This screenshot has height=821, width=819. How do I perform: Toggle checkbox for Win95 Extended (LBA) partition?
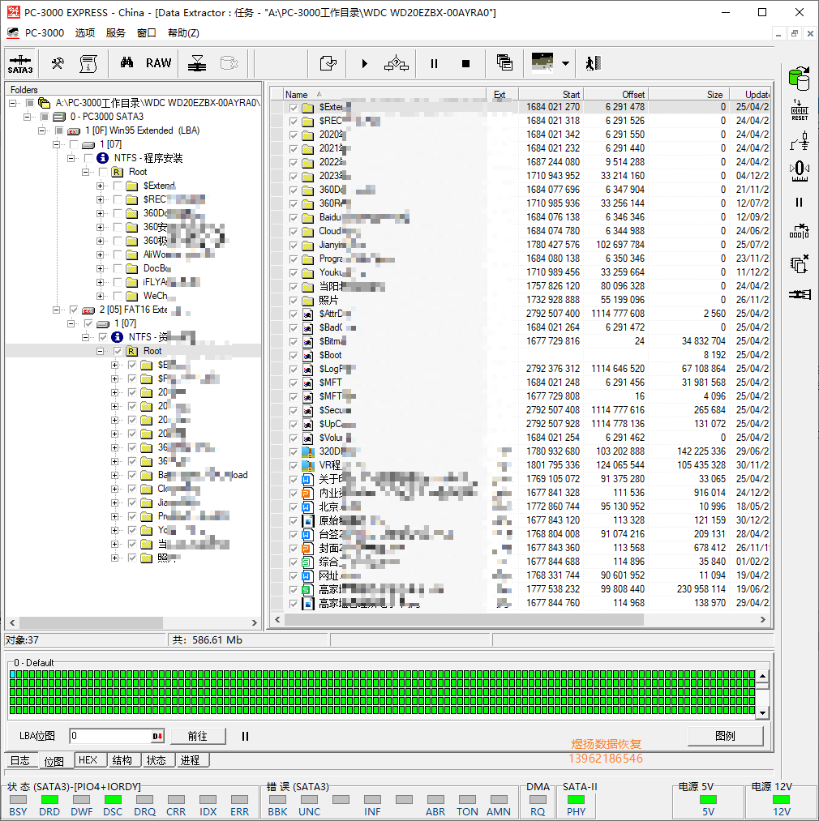[59, 130]
